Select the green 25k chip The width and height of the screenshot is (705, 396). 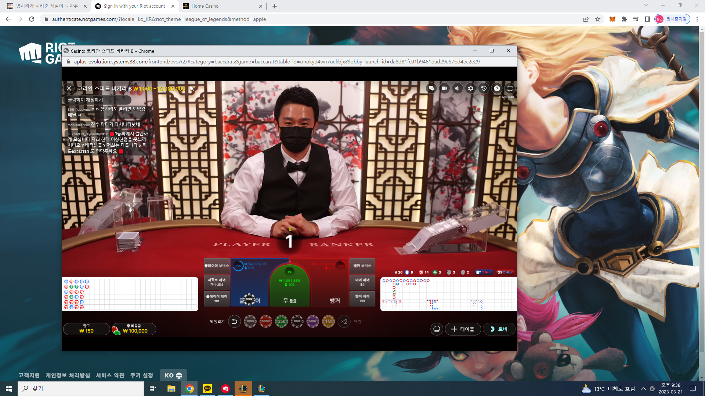(282, 322)
